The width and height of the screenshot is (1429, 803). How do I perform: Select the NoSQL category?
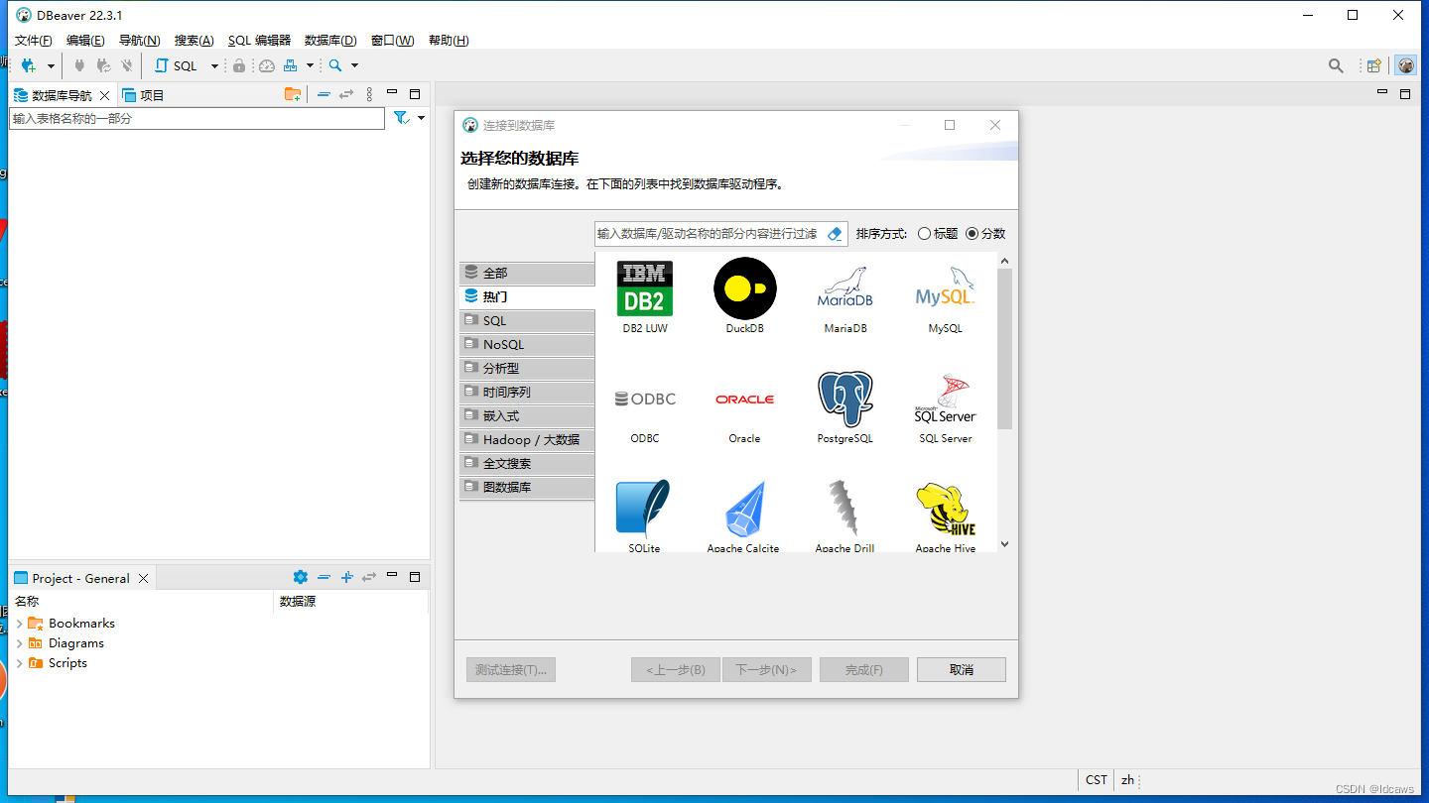tap(527, 344)
